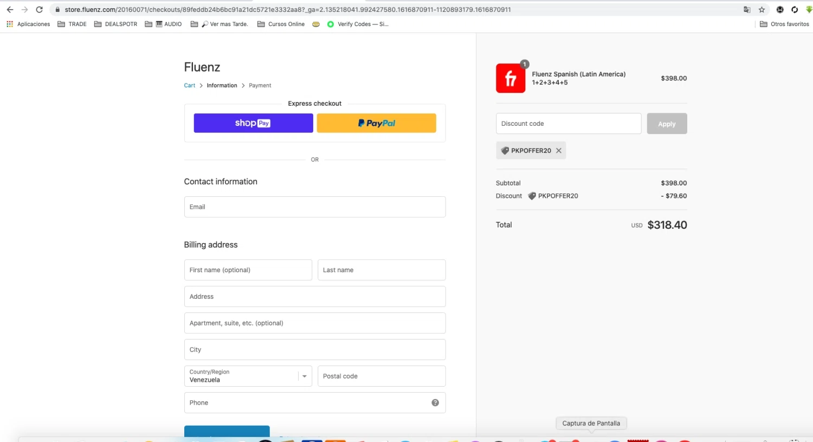This screenshot has width=813, height=442.
Task: Bookmark this page with the star icon
Action: (762, 10)
